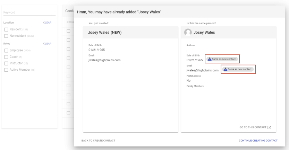Click the Keyword search field

click(x=29, y=13)
